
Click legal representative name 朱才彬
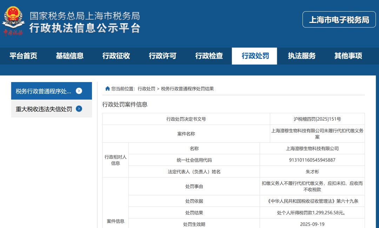tap(312, 172)
